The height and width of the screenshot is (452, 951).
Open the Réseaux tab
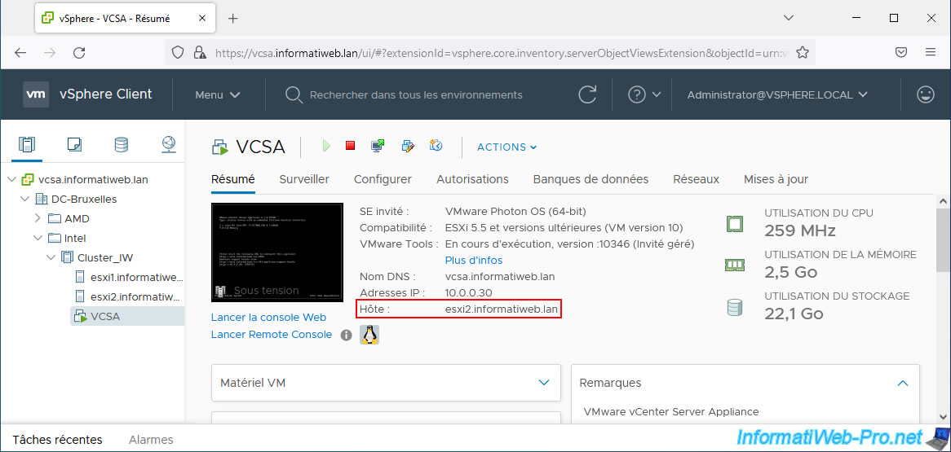(697, 179)
